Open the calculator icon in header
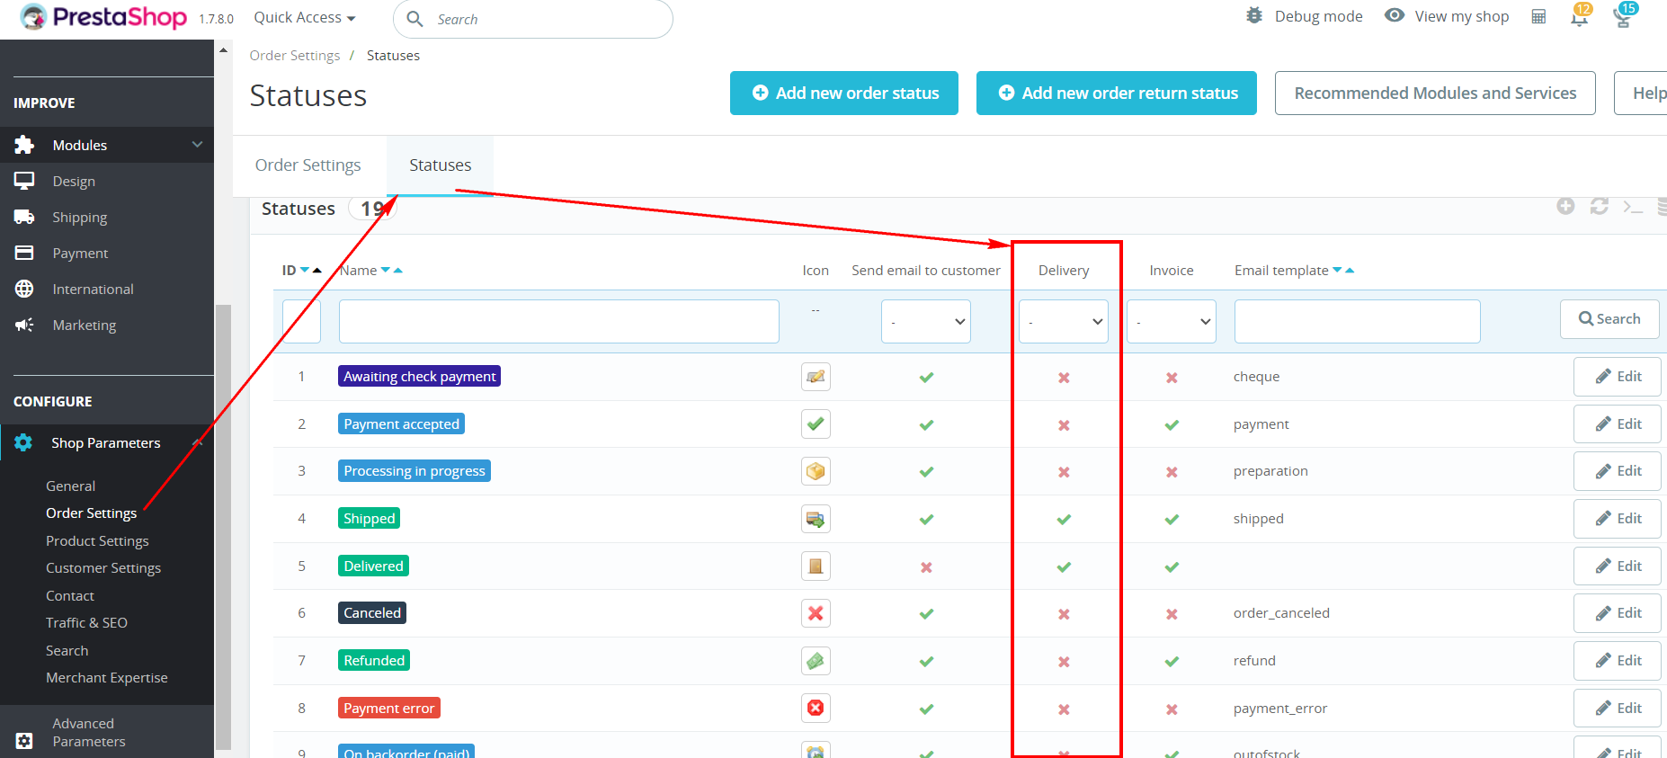 1538,16
